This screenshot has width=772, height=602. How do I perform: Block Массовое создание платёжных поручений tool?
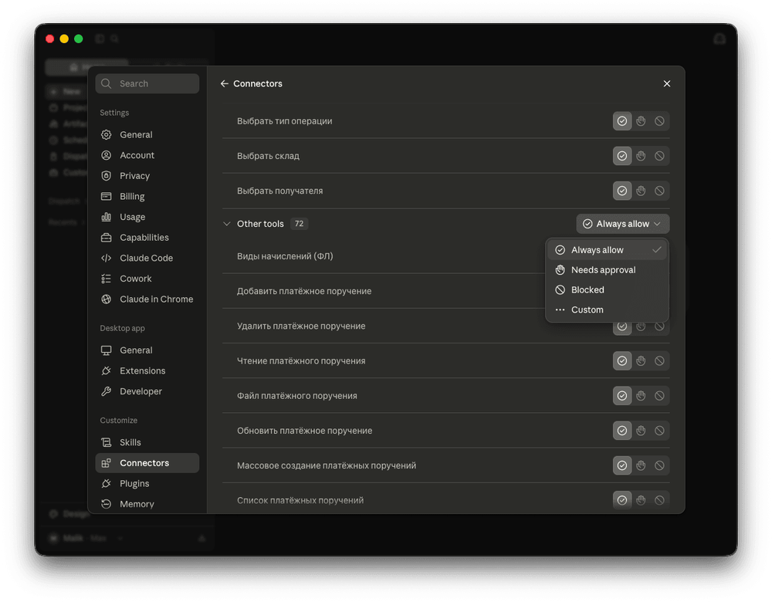(x=659, y=465)
